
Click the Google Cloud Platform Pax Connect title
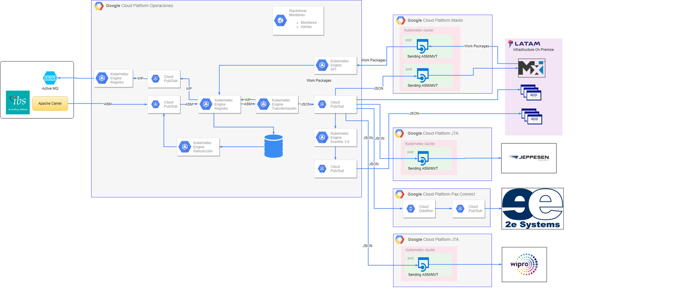pyautogui.click(x=441, y=194)
